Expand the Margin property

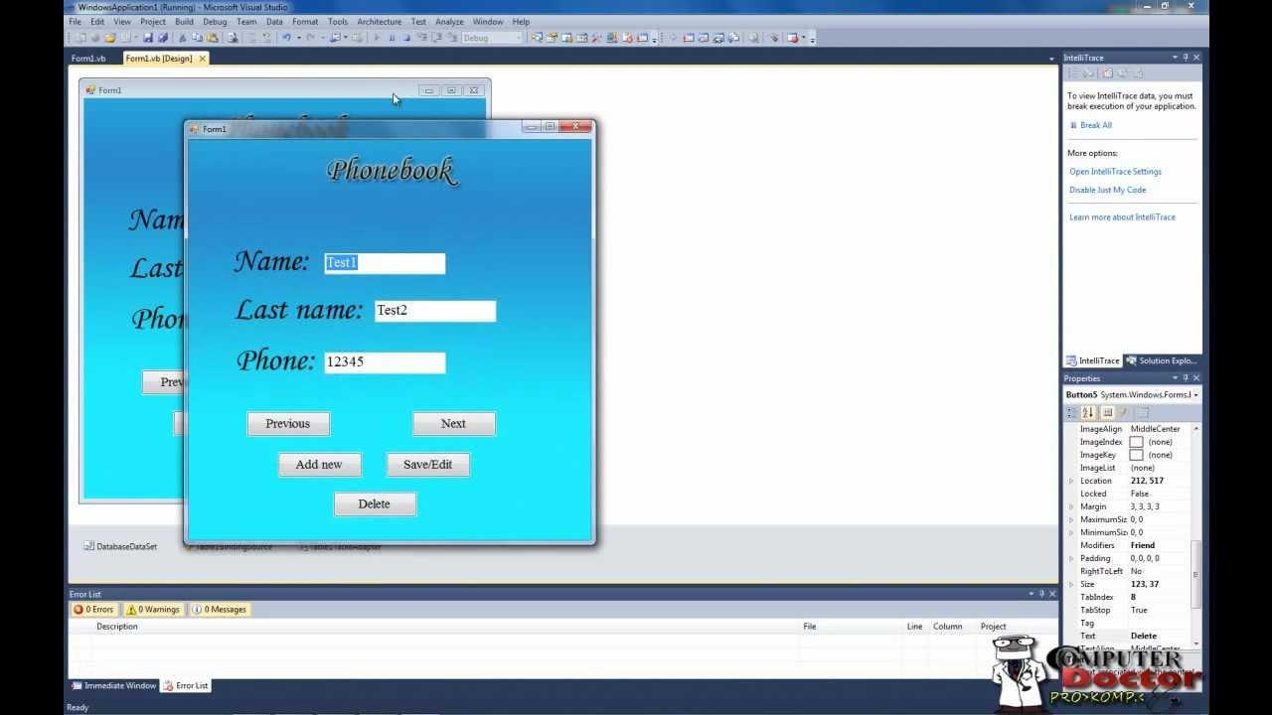point(1071,506)
